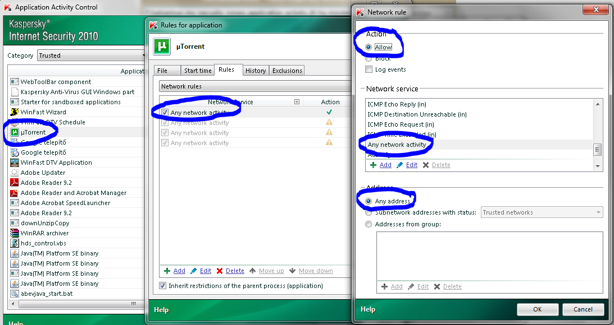614x325 pixels.
Task: Click the WinFast Wizard icon
Action: 15,112
